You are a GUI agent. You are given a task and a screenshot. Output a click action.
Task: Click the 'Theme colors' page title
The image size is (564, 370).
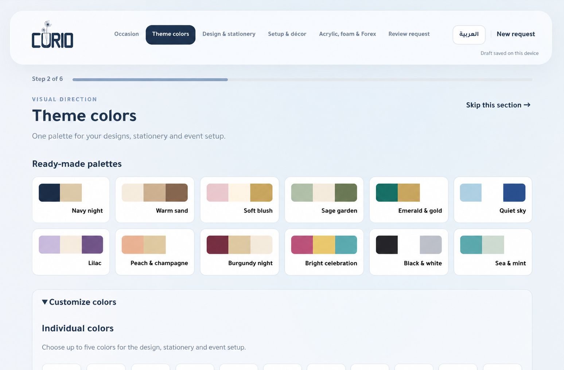click(x=84, y=115)
